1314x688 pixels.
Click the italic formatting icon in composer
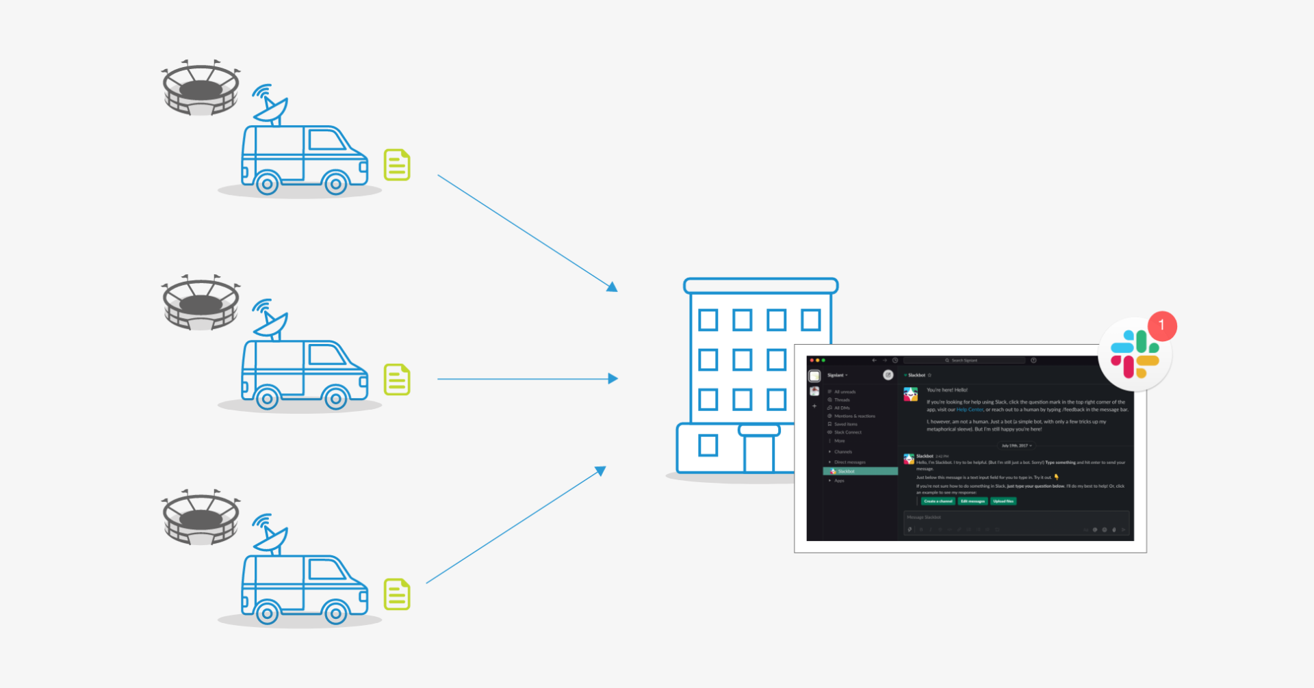[x=931, y=529]
